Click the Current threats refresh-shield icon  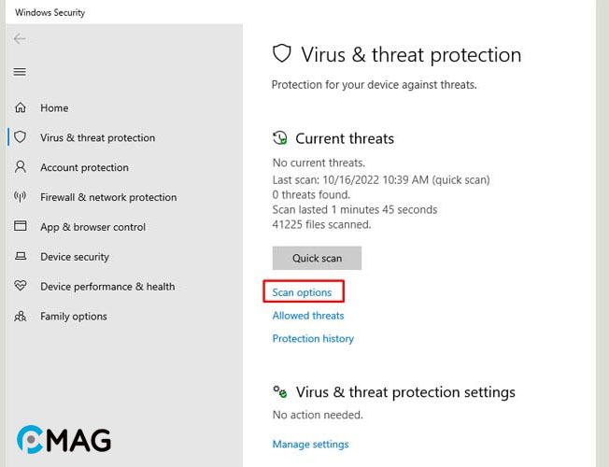[279, 138]
